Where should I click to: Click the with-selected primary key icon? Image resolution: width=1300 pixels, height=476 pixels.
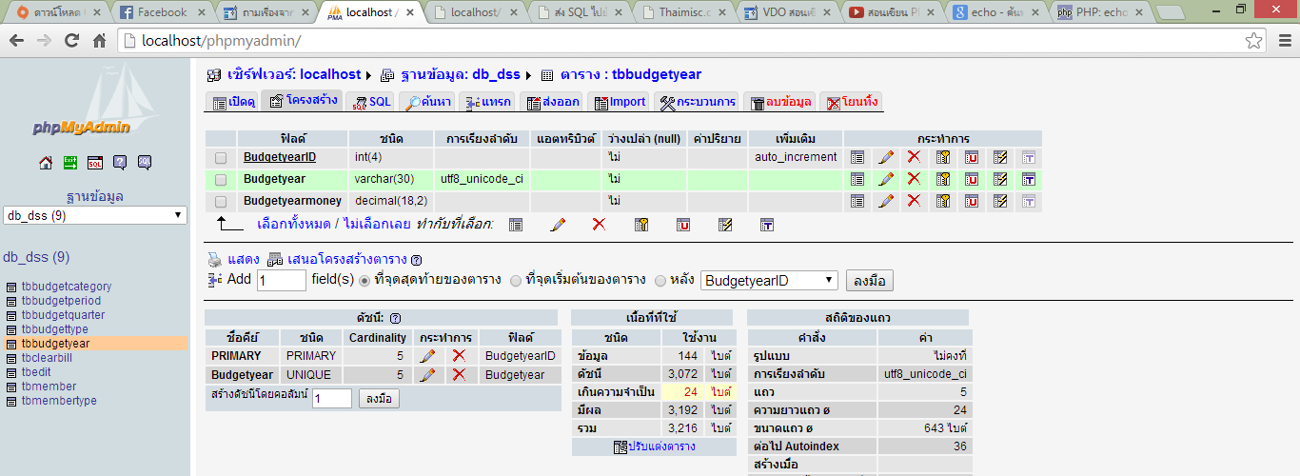pyautogui.click(x=641, y=225)
